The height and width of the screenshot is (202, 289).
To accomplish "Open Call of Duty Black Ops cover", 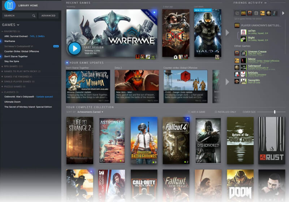I will (x=144, y=185).
